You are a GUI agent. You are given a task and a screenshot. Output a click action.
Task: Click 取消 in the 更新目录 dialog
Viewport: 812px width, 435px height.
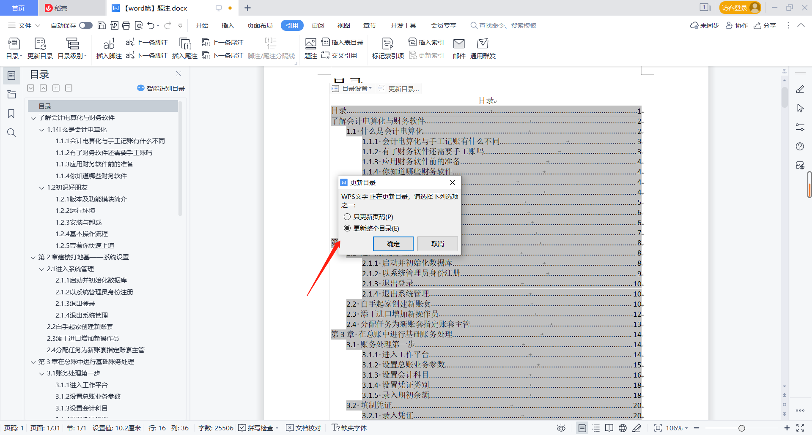click(x=437, y=244)
